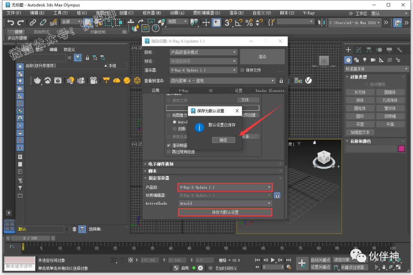Viewport: 413px width, 275px height.
Task: Click the Mirror tool icon
Action: (321, 23)
